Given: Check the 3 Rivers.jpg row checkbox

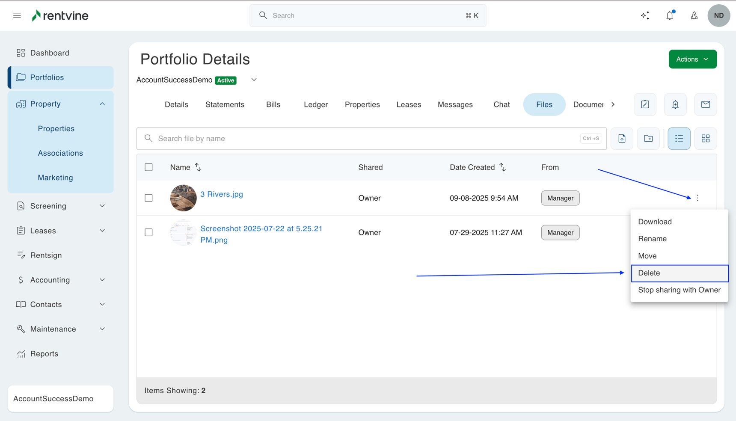Looking at the screenshot, I should (x=148, y=198).
